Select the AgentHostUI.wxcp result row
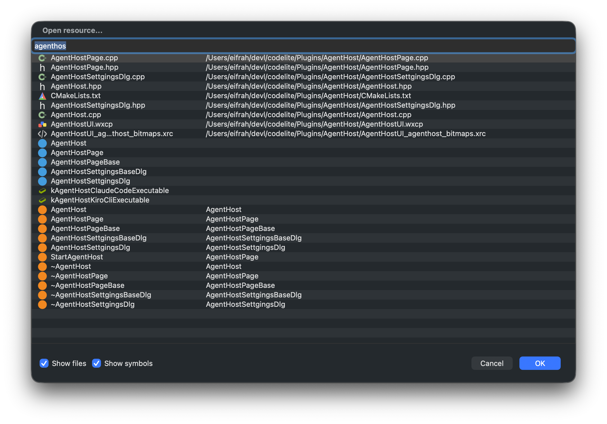Image resolution: width=607 pixels, height=424 pixels. pyautogui.click(x=303, y=124)
